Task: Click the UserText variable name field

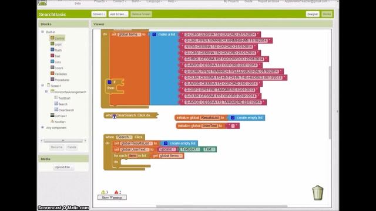Action: (210, 126)
